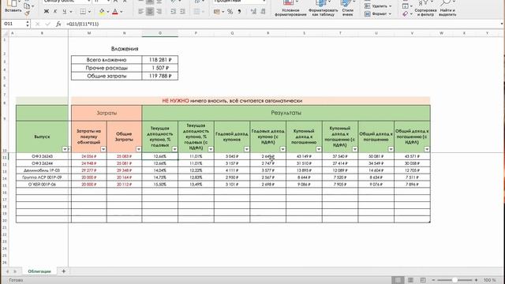Cancel formula entry X icon
Screen dimensions: 505x284
click(37, 24)
